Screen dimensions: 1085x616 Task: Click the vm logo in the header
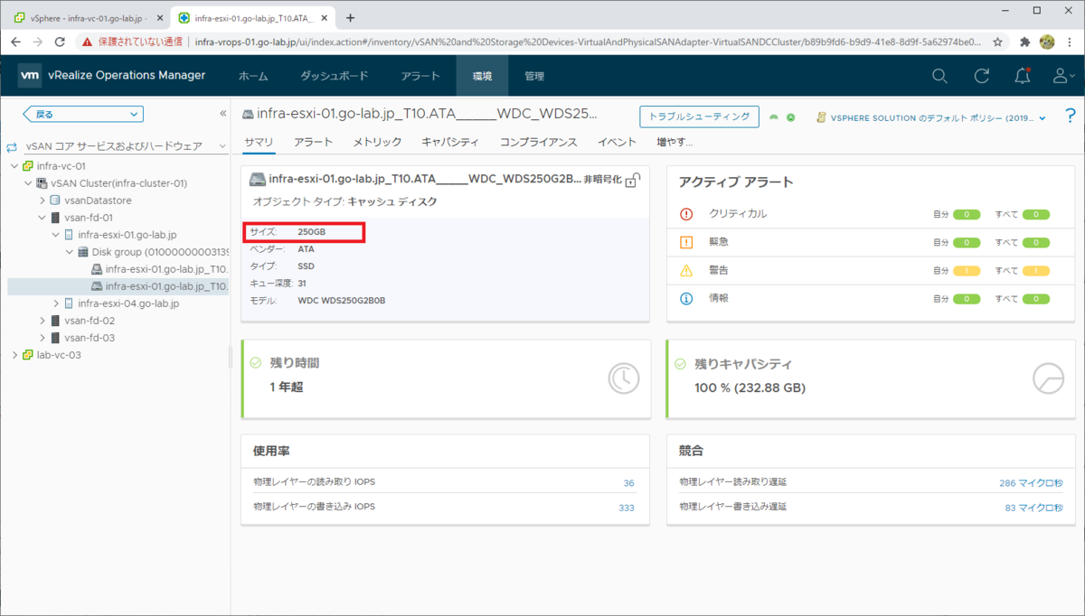(29, 76)
